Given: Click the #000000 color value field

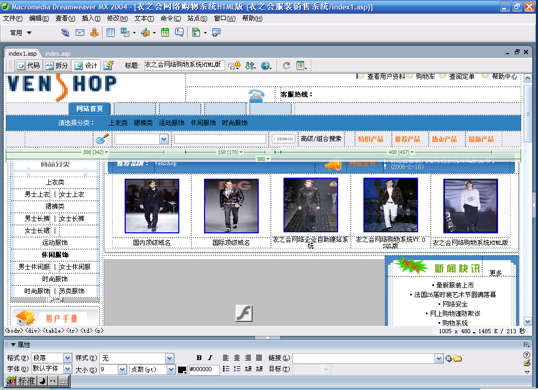Looking at the screenshot, I should [x=204, y=370].
